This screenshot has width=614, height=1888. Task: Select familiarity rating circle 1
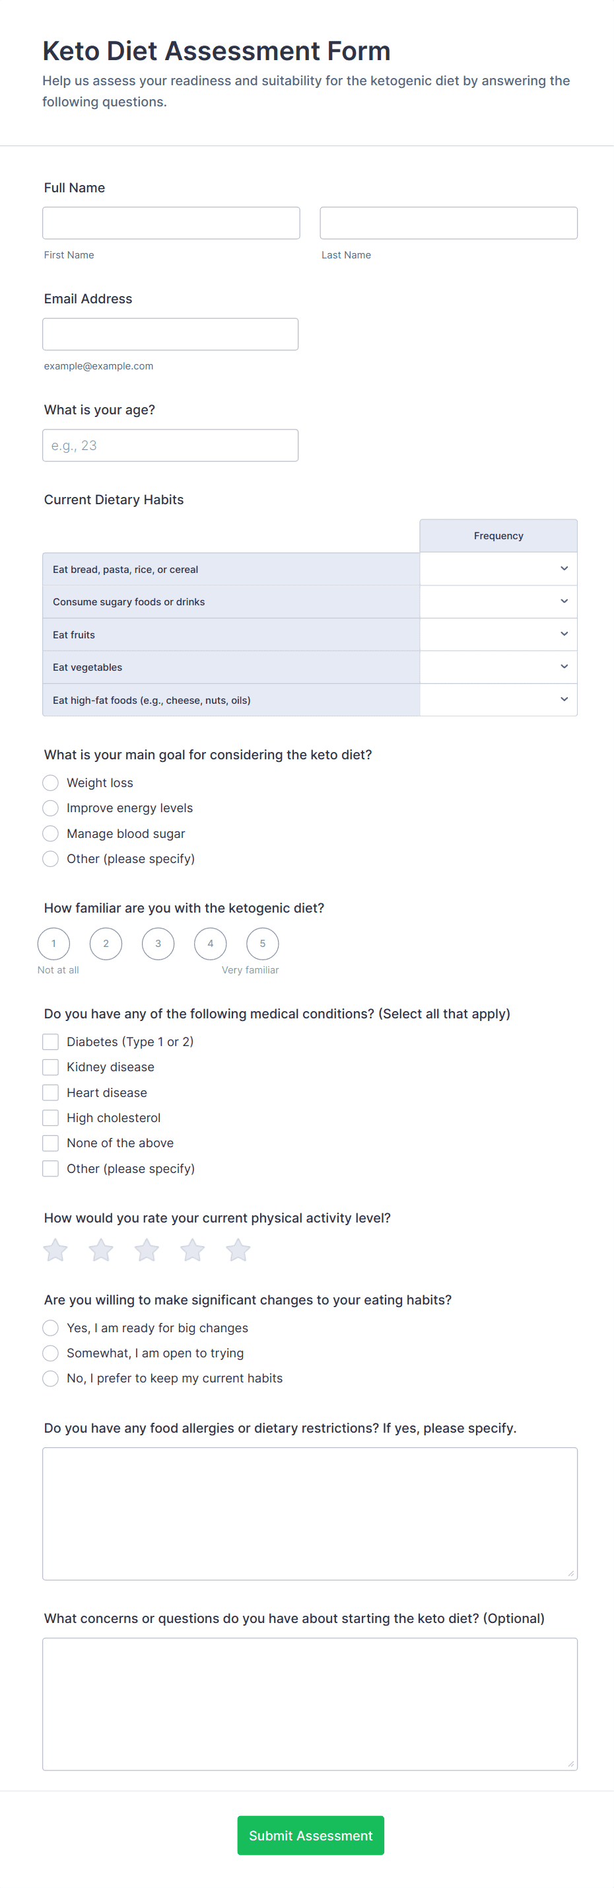53,943
